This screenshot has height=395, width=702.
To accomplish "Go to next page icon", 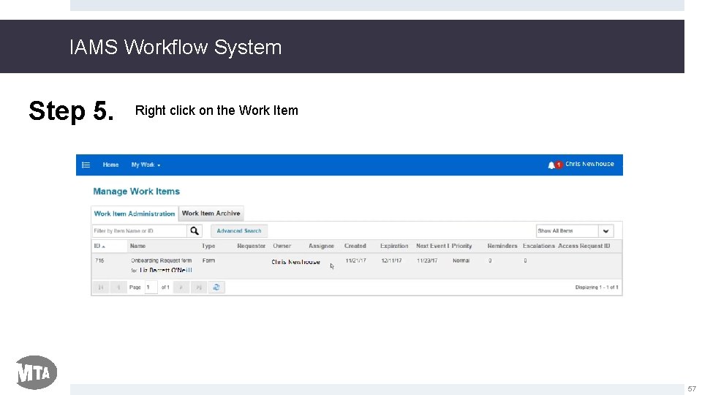I will (x=181, y=287).
